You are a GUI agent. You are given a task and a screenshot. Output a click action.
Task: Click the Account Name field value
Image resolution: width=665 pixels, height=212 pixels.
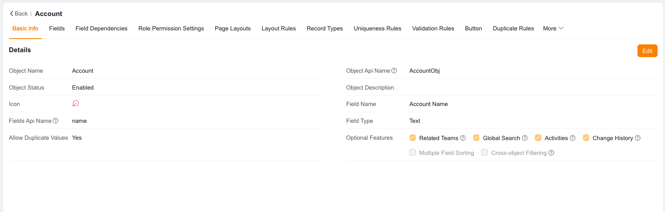428,104
